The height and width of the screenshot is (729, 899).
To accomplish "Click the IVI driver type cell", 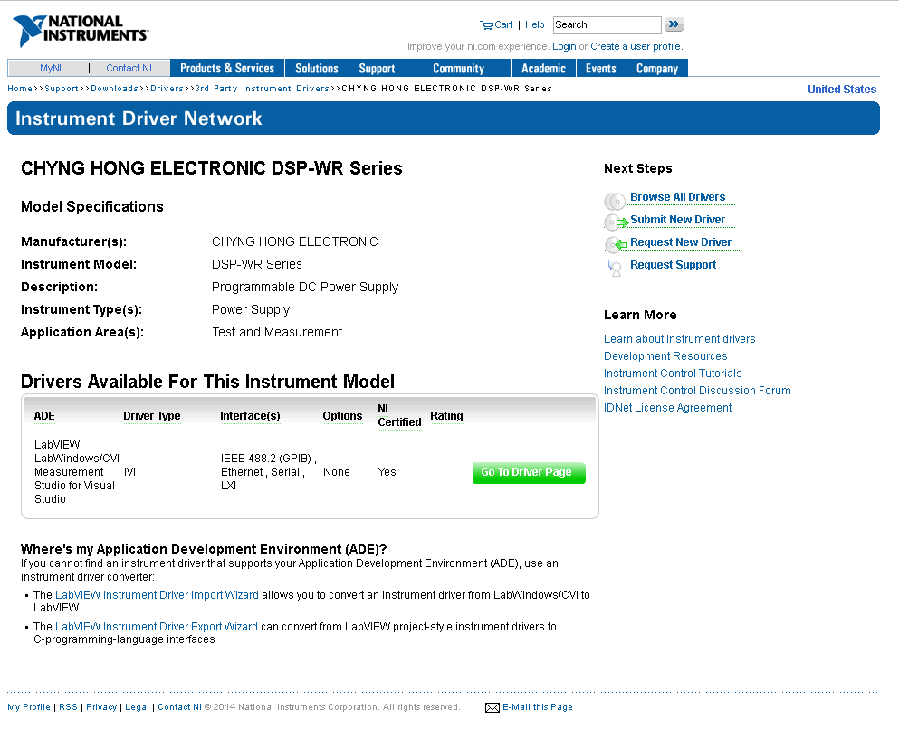I will pos(129,472).
